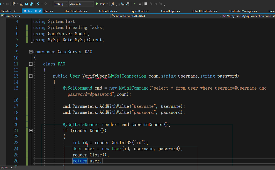This screenshot has height=170, width=275.
Task: Unpin the Client.cs tab
Action: [x=15, y=11]
